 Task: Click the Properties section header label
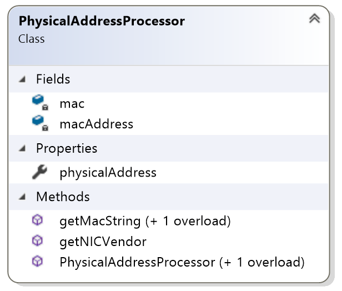tap(67, 149)
